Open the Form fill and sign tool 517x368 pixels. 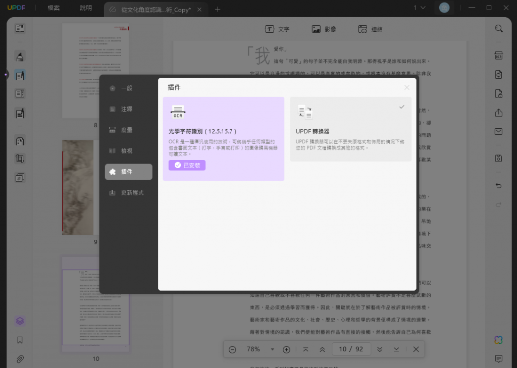coord(20,114)
